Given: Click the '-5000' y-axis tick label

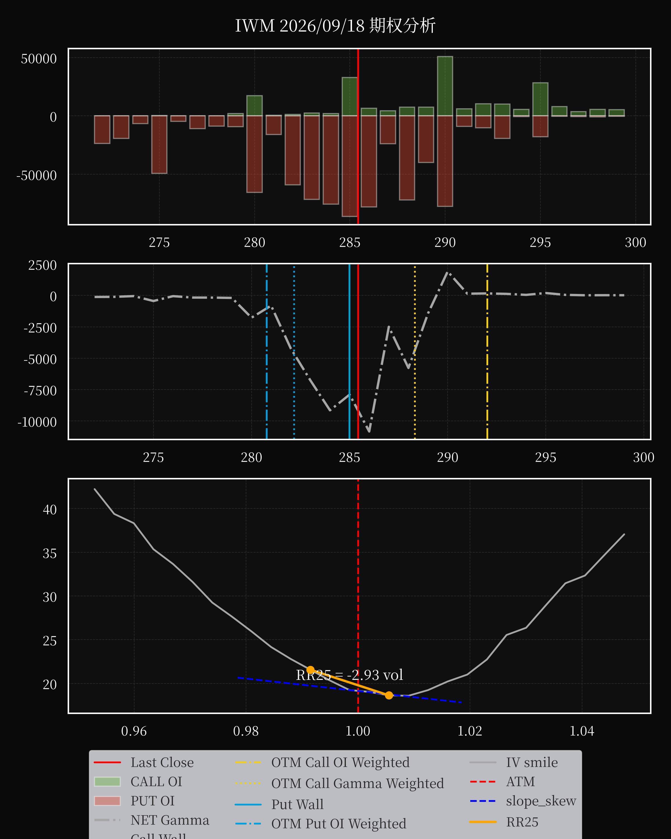Looking at the screenshot, I should point(40,359).
